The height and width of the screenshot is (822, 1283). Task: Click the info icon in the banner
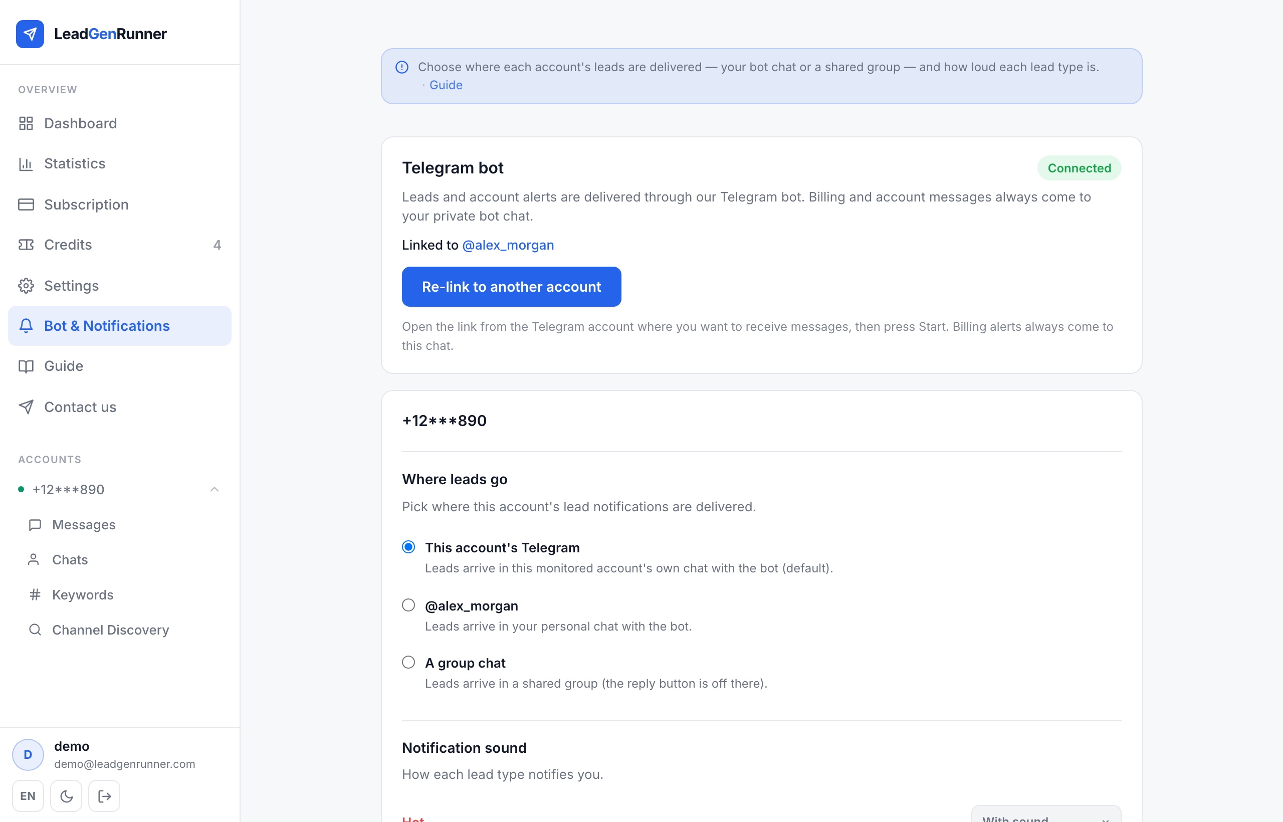[402, 67]
